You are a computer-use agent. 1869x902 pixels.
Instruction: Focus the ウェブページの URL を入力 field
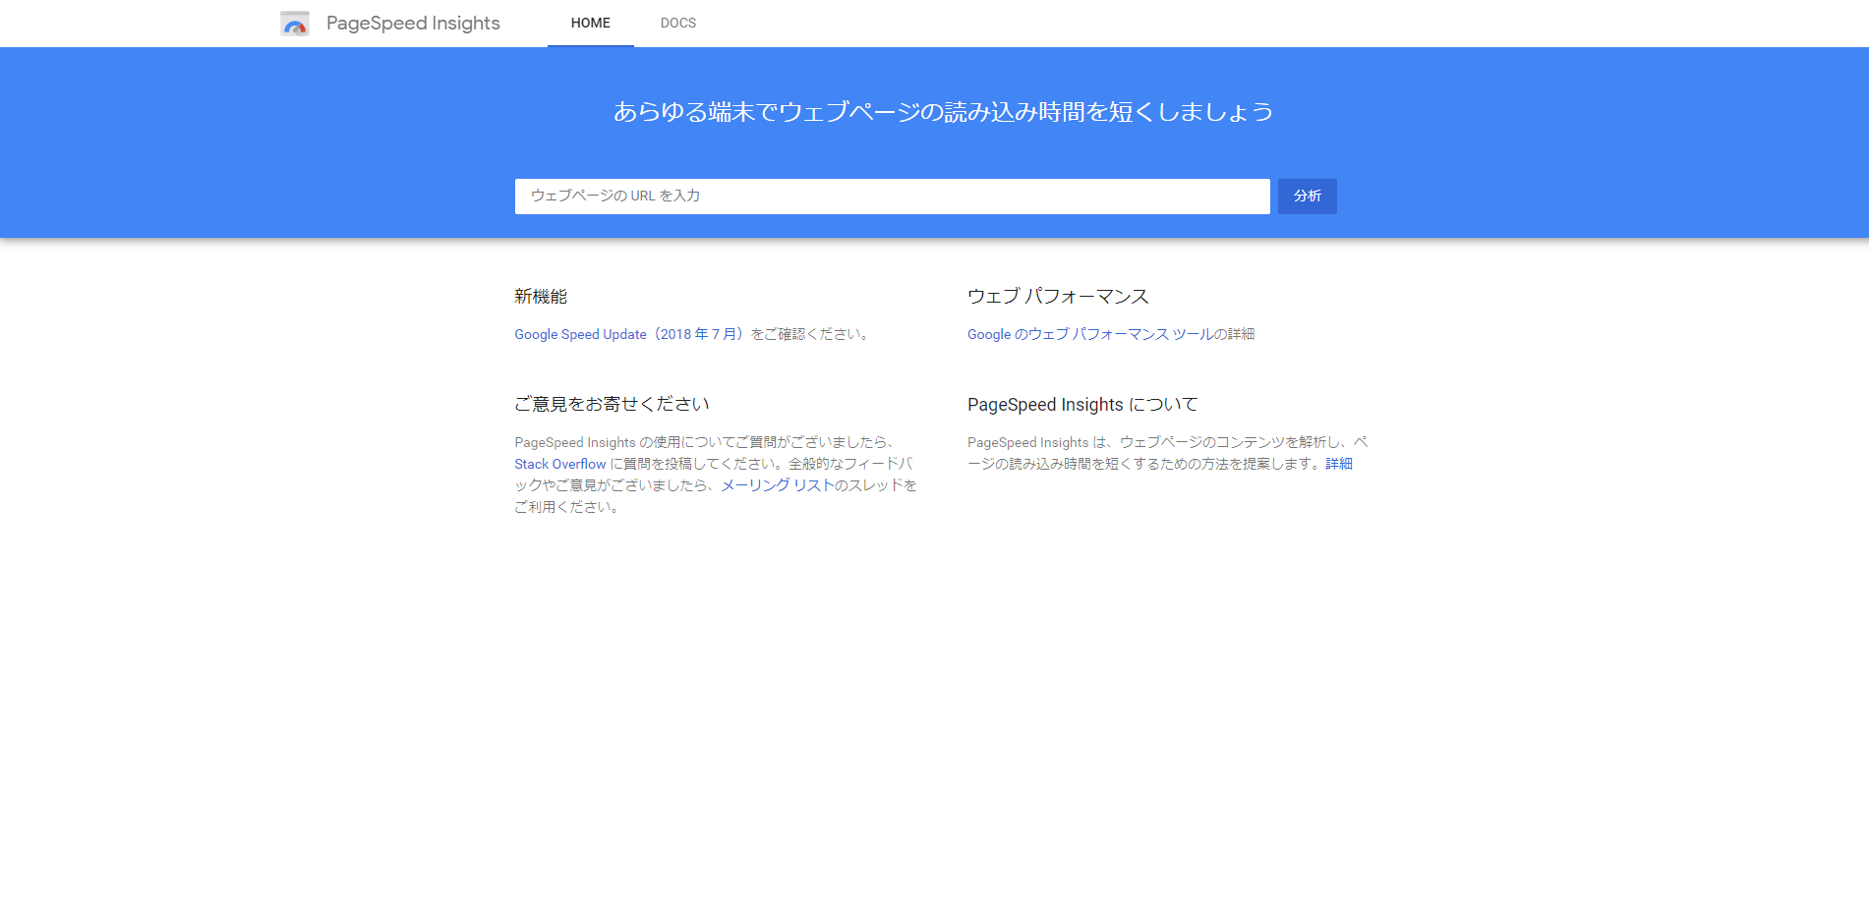pyautogui.click(x=892, y=197)
